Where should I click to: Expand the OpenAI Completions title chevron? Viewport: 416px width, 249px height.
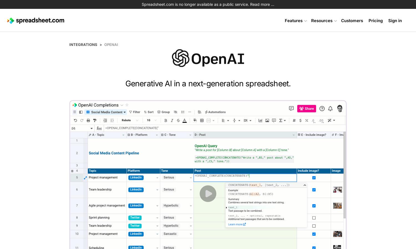pyautogui.click(x=122, y=105)
